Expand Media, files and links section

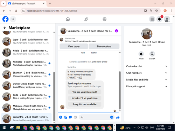click(147, 80)
